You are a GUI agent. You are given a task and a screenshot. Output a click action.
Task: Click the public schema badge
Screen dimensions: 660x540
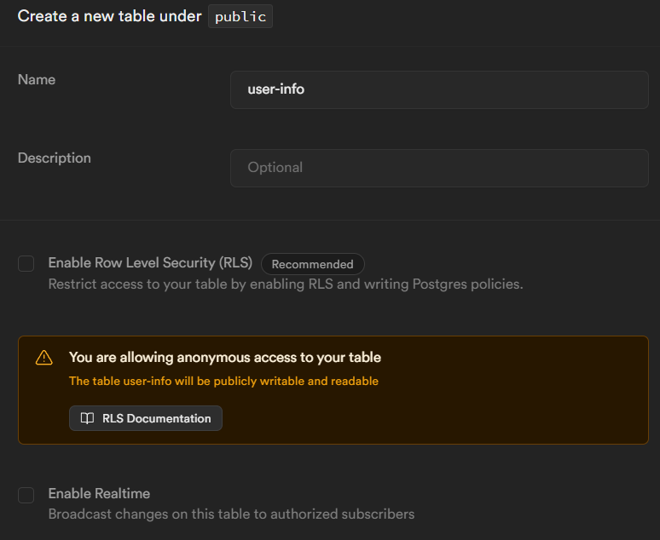pyautogui.click(x=240, y=17)
